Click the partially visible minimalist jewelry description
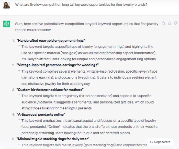Screen dimensions: 179x149 tap(84, 145)
